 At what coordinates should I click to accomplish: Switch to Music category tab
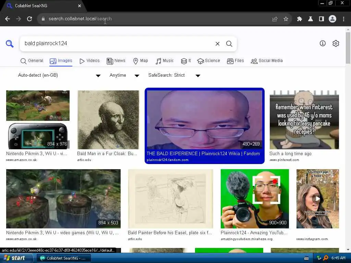click(x=165, y=61)
